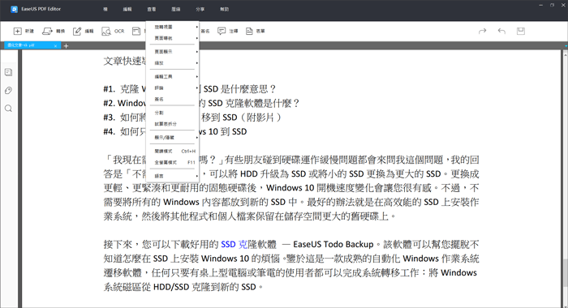Image resolution: width=568 pixels, height=308 pixels.
Task: Choose 分割 in the View menu
Action: coord(172,113)
